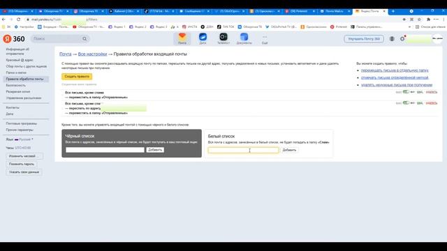Open the Документы service icon
The image size is (447, 251).
coord(244,38)
